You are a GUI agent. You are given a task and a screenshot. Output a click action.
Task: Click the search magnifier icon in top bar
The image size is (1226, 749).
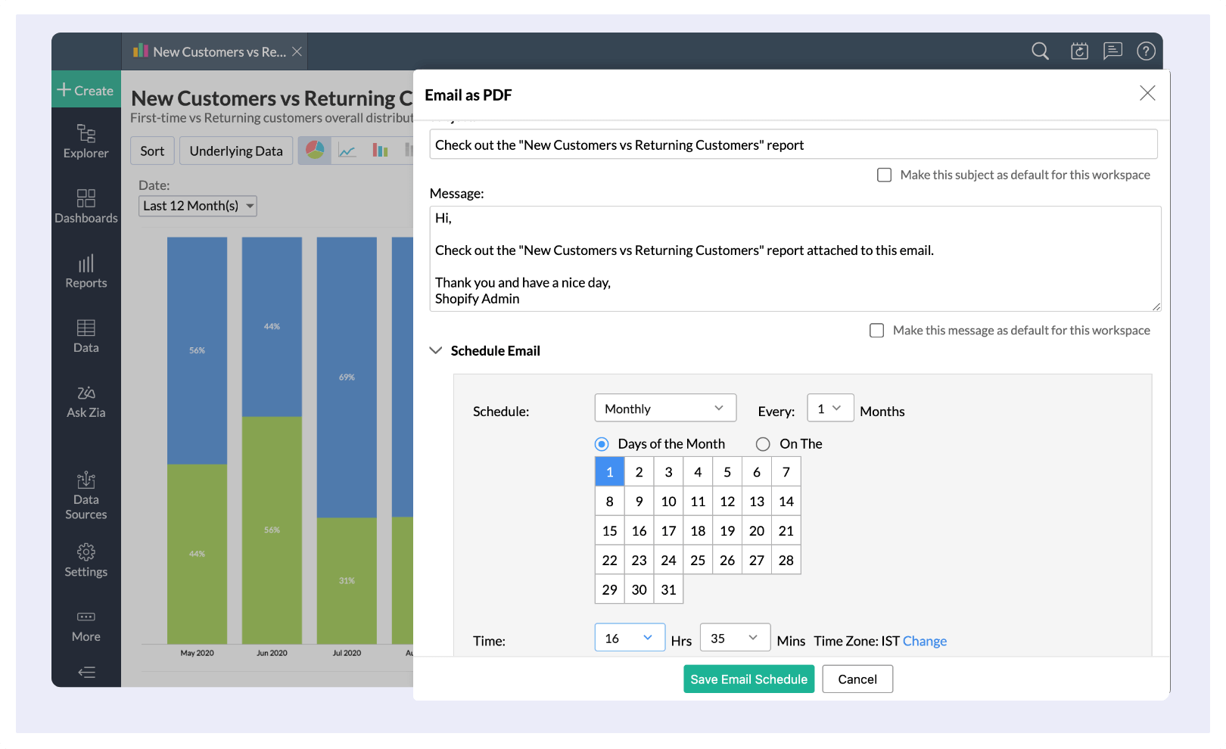1041,51
